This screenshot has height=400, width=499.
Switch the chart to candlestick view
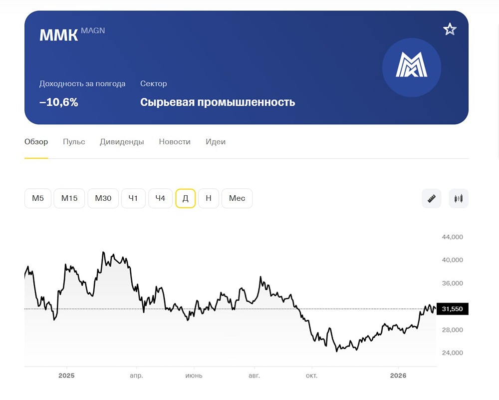click(458, 198)
